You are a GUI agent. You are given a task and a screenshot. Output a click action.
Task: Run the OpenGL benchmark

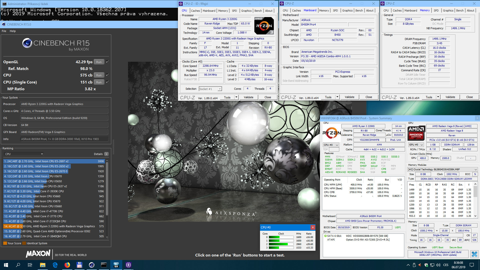coord(99,62)
